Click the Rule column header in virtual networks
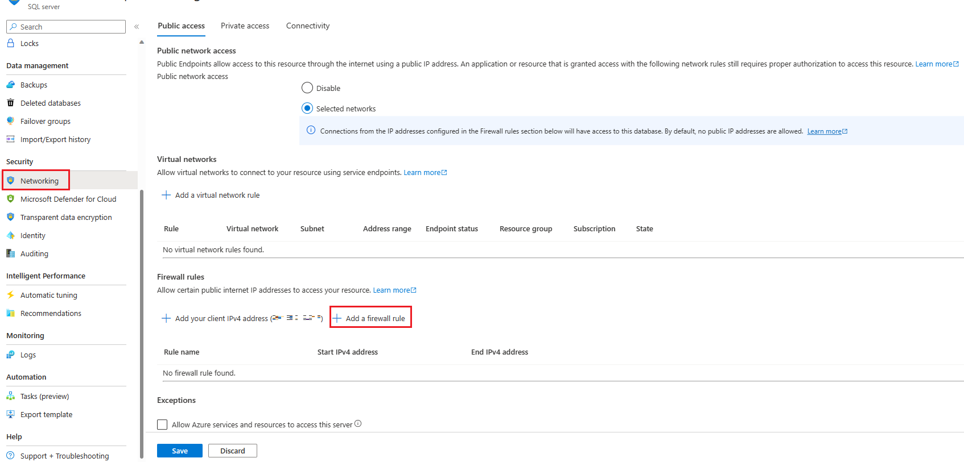This screenshot has width=964, height=462. point(171,229)
